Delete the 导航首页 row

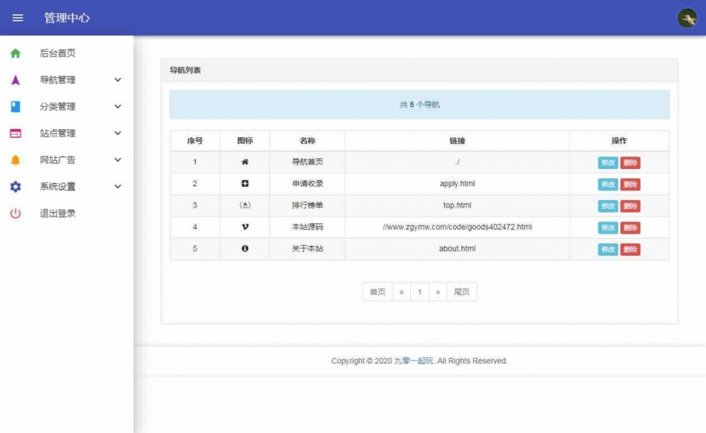coord(630,163)
